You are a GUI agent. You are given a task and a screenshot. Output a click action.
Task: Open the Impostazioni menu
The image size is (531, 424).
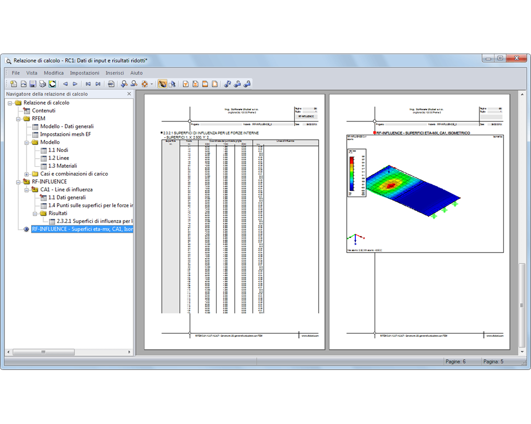[x=84, y=73]
